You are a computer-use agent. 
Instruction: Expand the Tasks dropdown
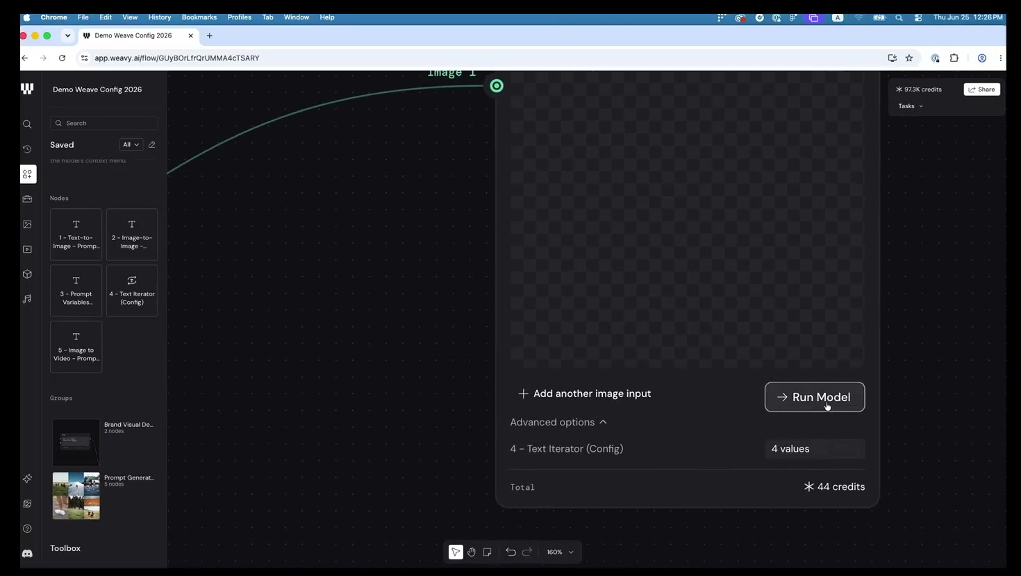point(911,106)
